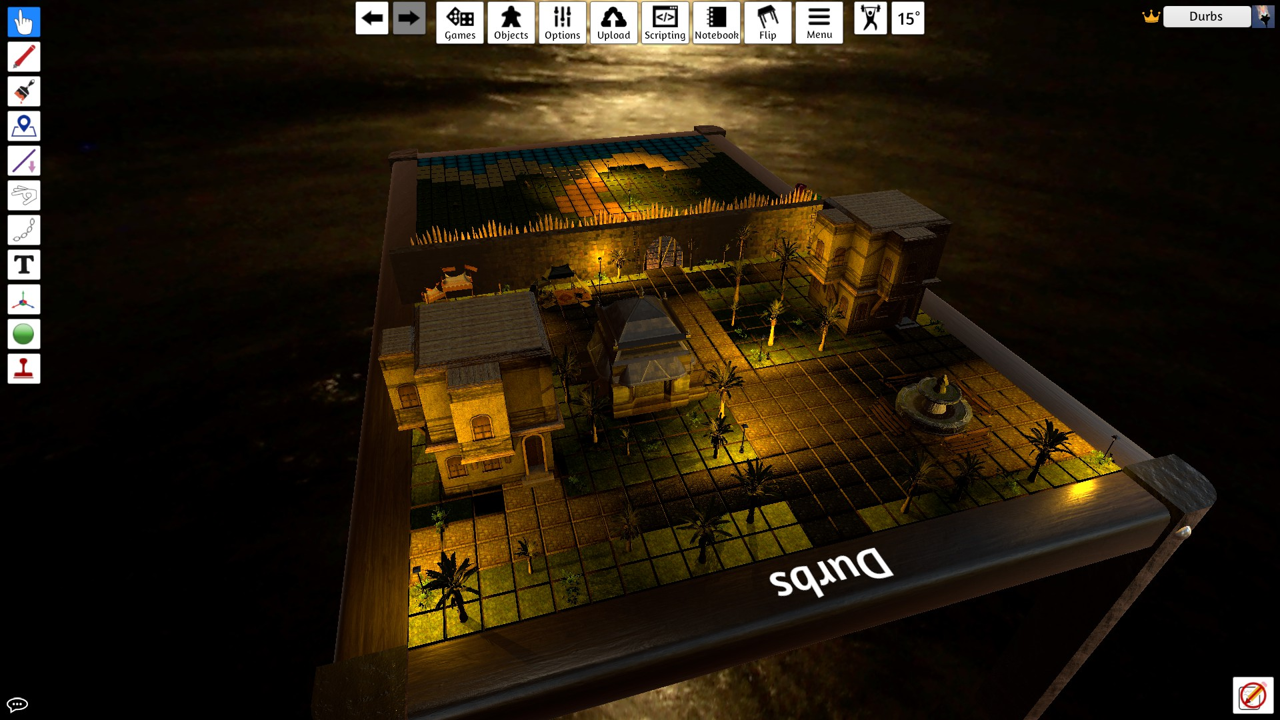Select the Flick finger tool
Viewport: 1280px width, 720px height.
[x=24, y=195]
